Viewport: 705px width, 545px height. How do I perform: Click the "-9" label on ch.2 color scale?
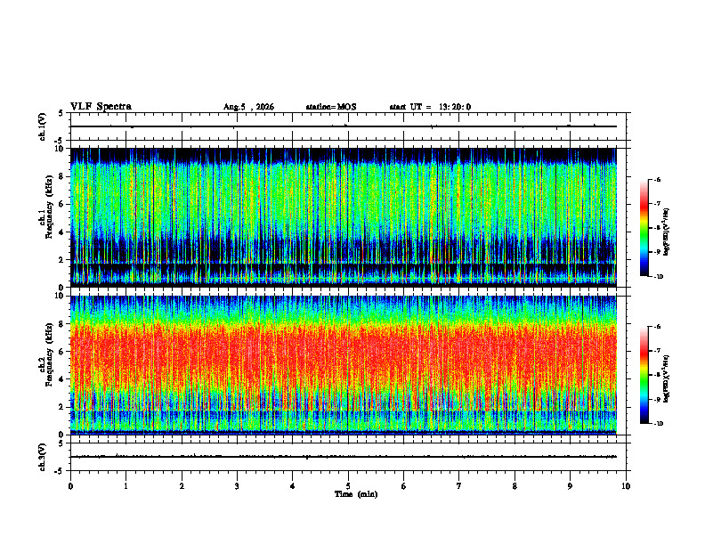pos(657,399)
